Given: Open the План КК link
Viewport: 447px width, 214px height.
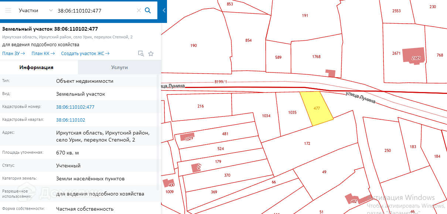Looking at the screenshot, I should click(x=43, y=54).
